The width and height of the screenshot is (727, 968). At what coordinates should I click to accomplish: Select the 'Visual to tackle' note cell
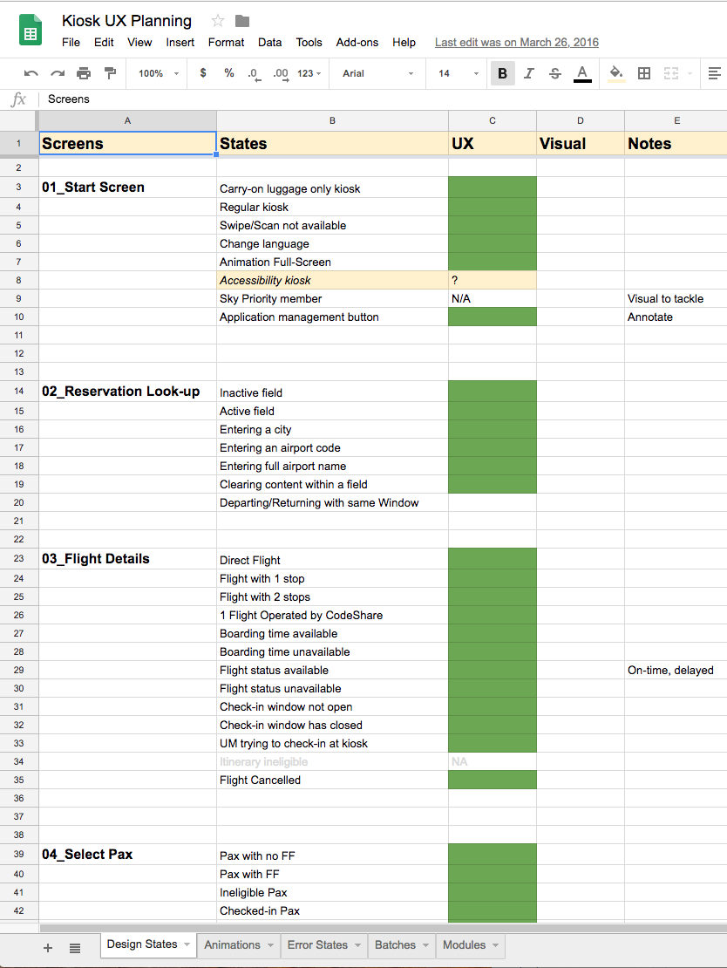point(676,299)
